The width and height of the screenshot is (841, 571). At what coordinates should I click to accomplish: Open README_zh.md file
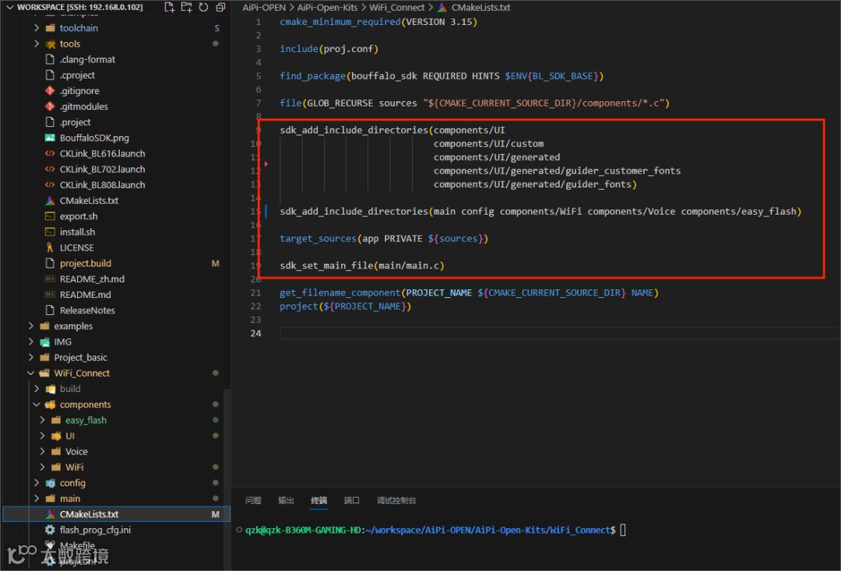(x=92, y=279)
